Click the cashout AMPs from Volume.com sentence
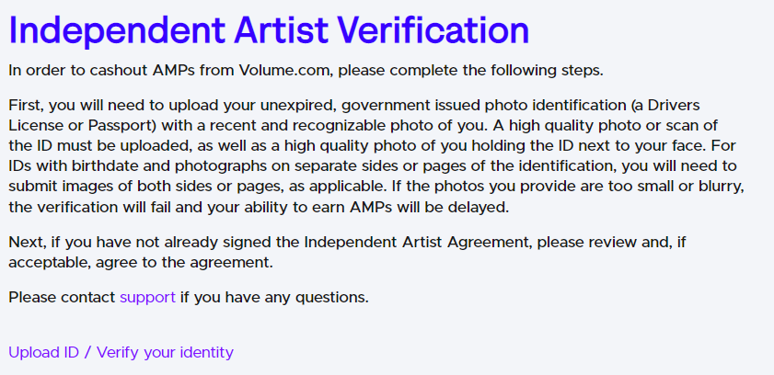 [306, 71]
